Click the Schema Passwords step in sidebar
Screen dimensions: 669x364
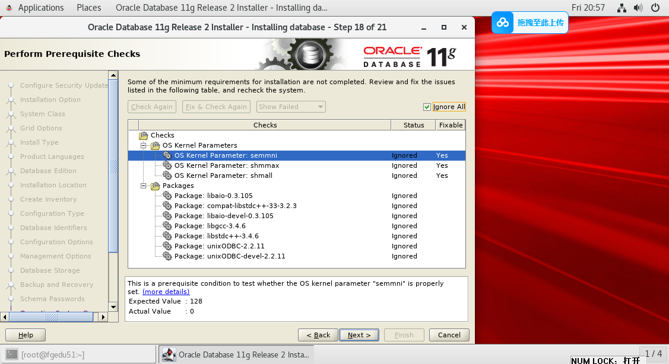(x=52, y=299)
